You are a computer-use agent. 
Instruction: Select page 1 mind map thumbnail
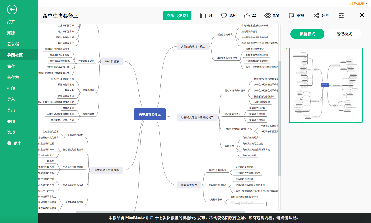(326, 85)
